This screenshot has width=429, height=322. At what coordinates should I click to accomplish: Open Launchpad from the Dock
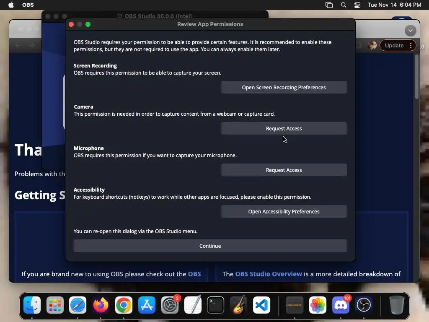55,305
